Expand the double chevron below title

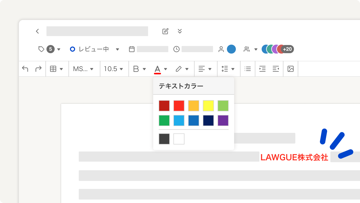(180, 31)
